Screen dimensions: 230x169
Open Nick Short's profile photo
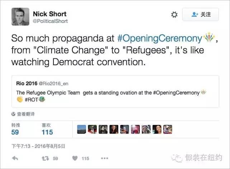click(x=20, y=16)
